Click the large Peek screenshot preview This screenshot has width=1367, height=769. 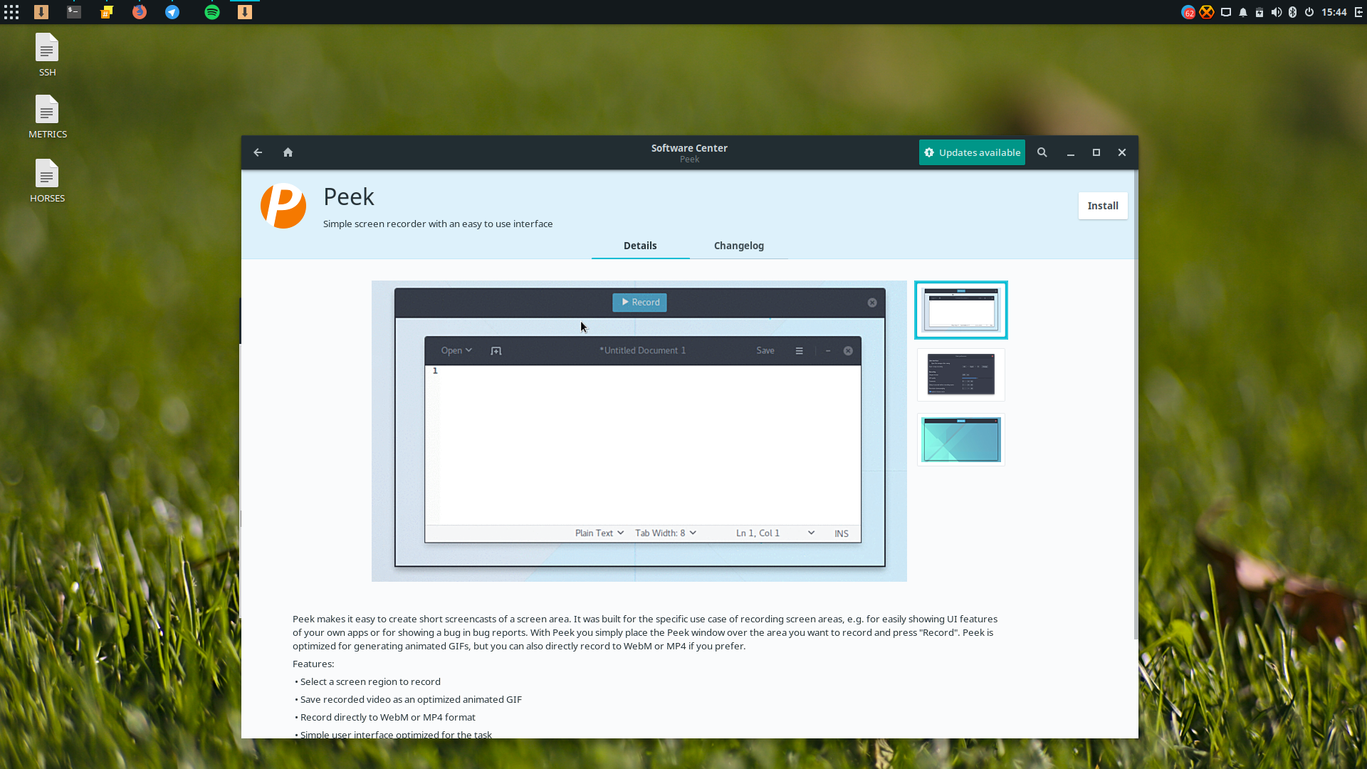639,431
